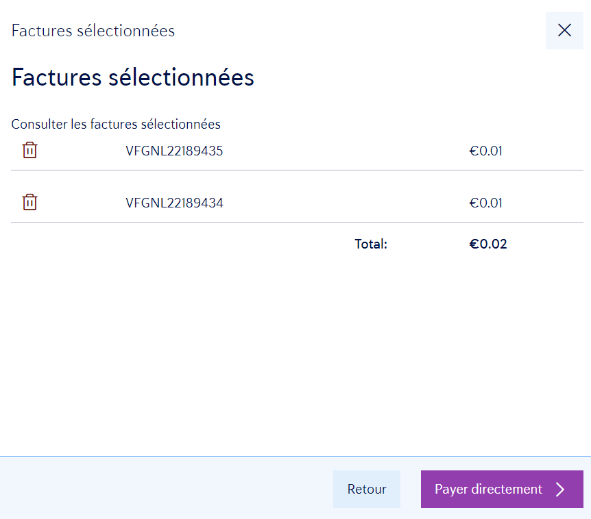Click the large bold Factures sélectionnées heading
Image resolution: width=591 pixels, height=519 pixels.
[x=133, y=77]
